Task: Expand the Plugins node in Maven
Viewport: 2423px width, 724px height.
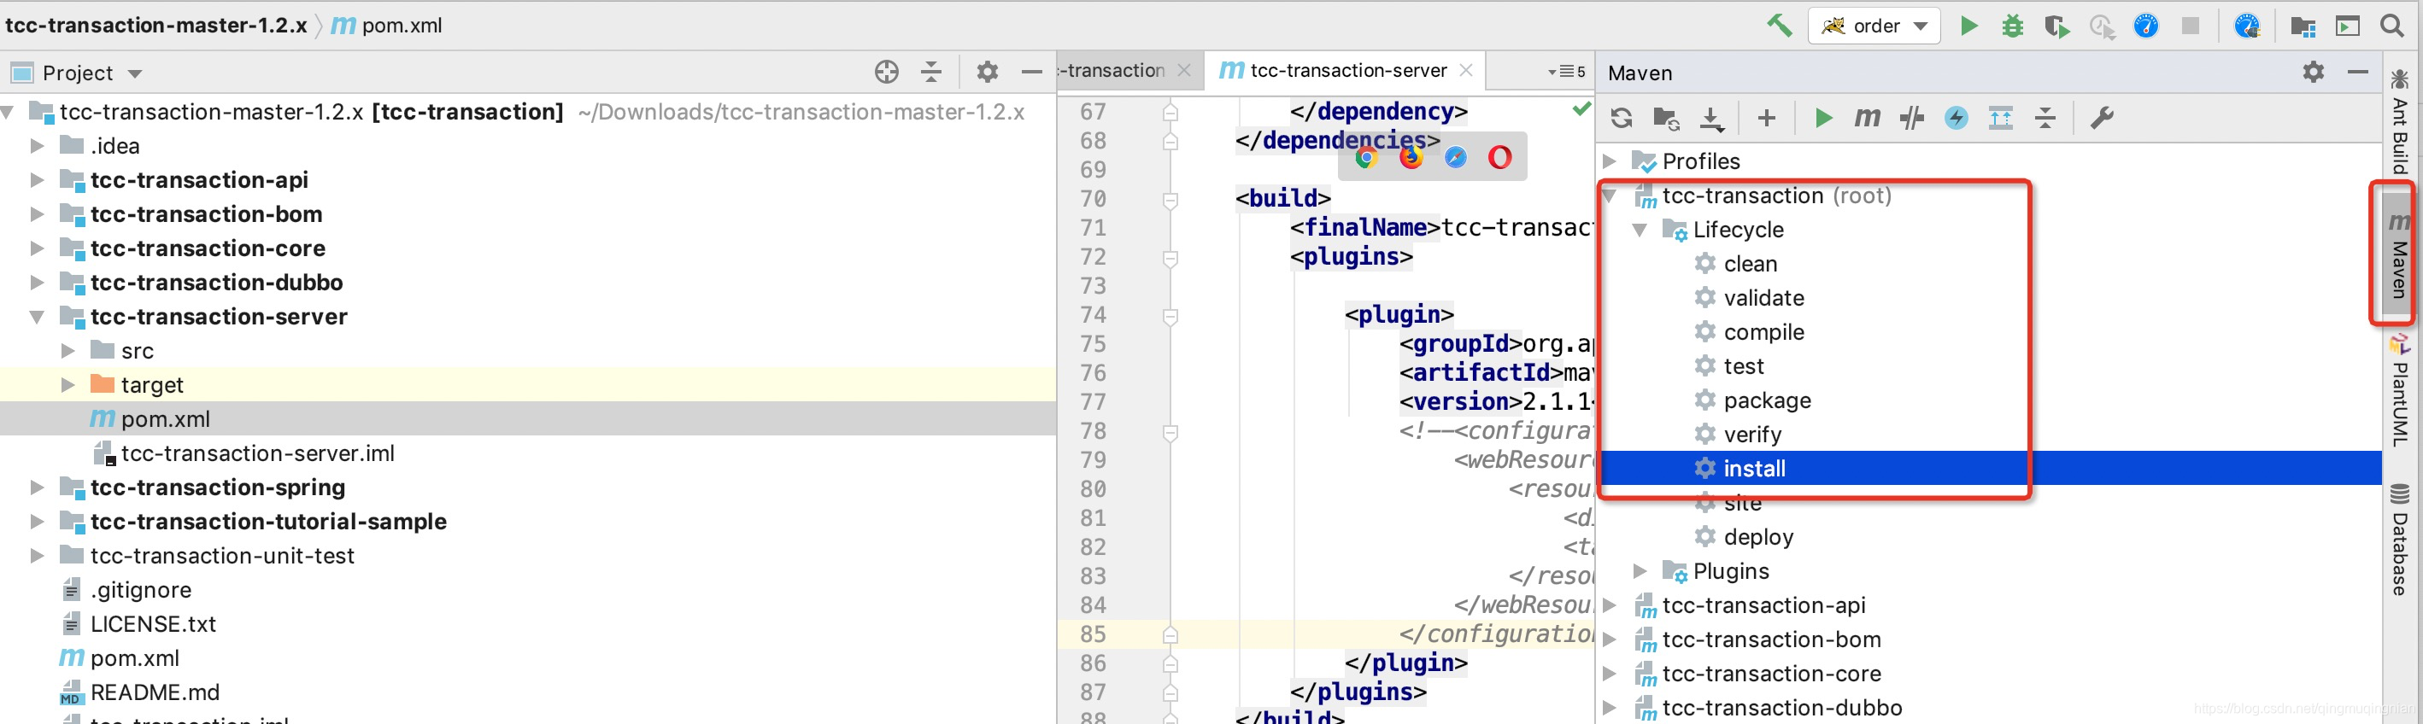Action: 1640,570
